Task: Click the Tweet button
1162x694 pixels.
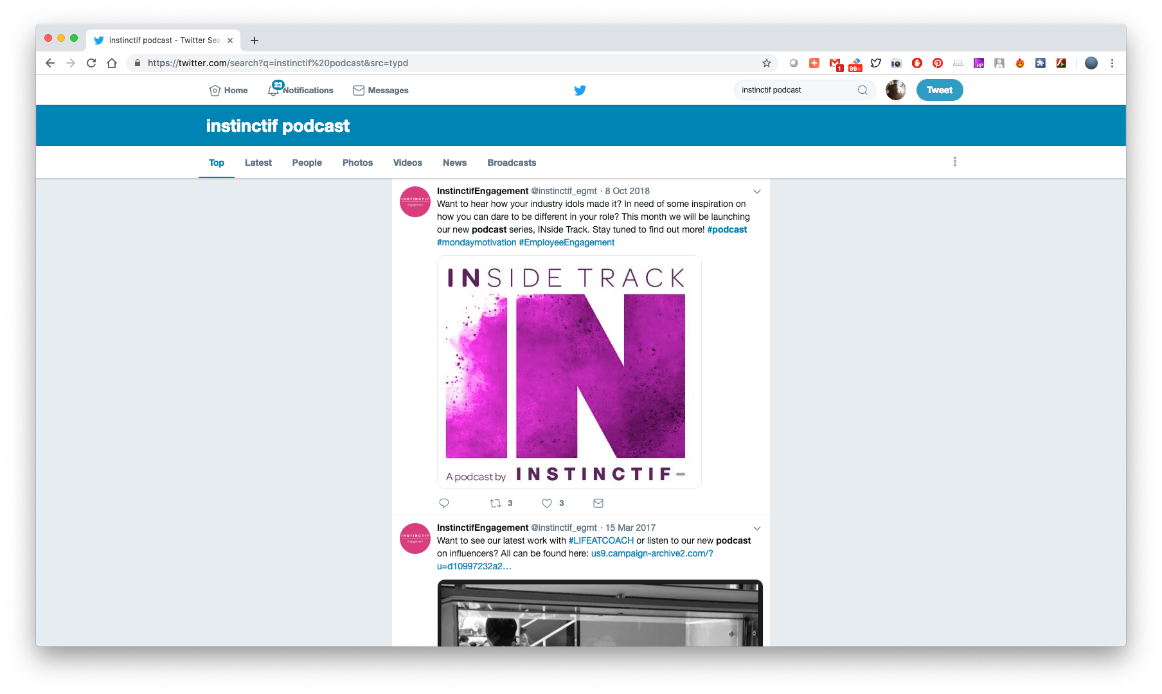Action: coord(940,90)
